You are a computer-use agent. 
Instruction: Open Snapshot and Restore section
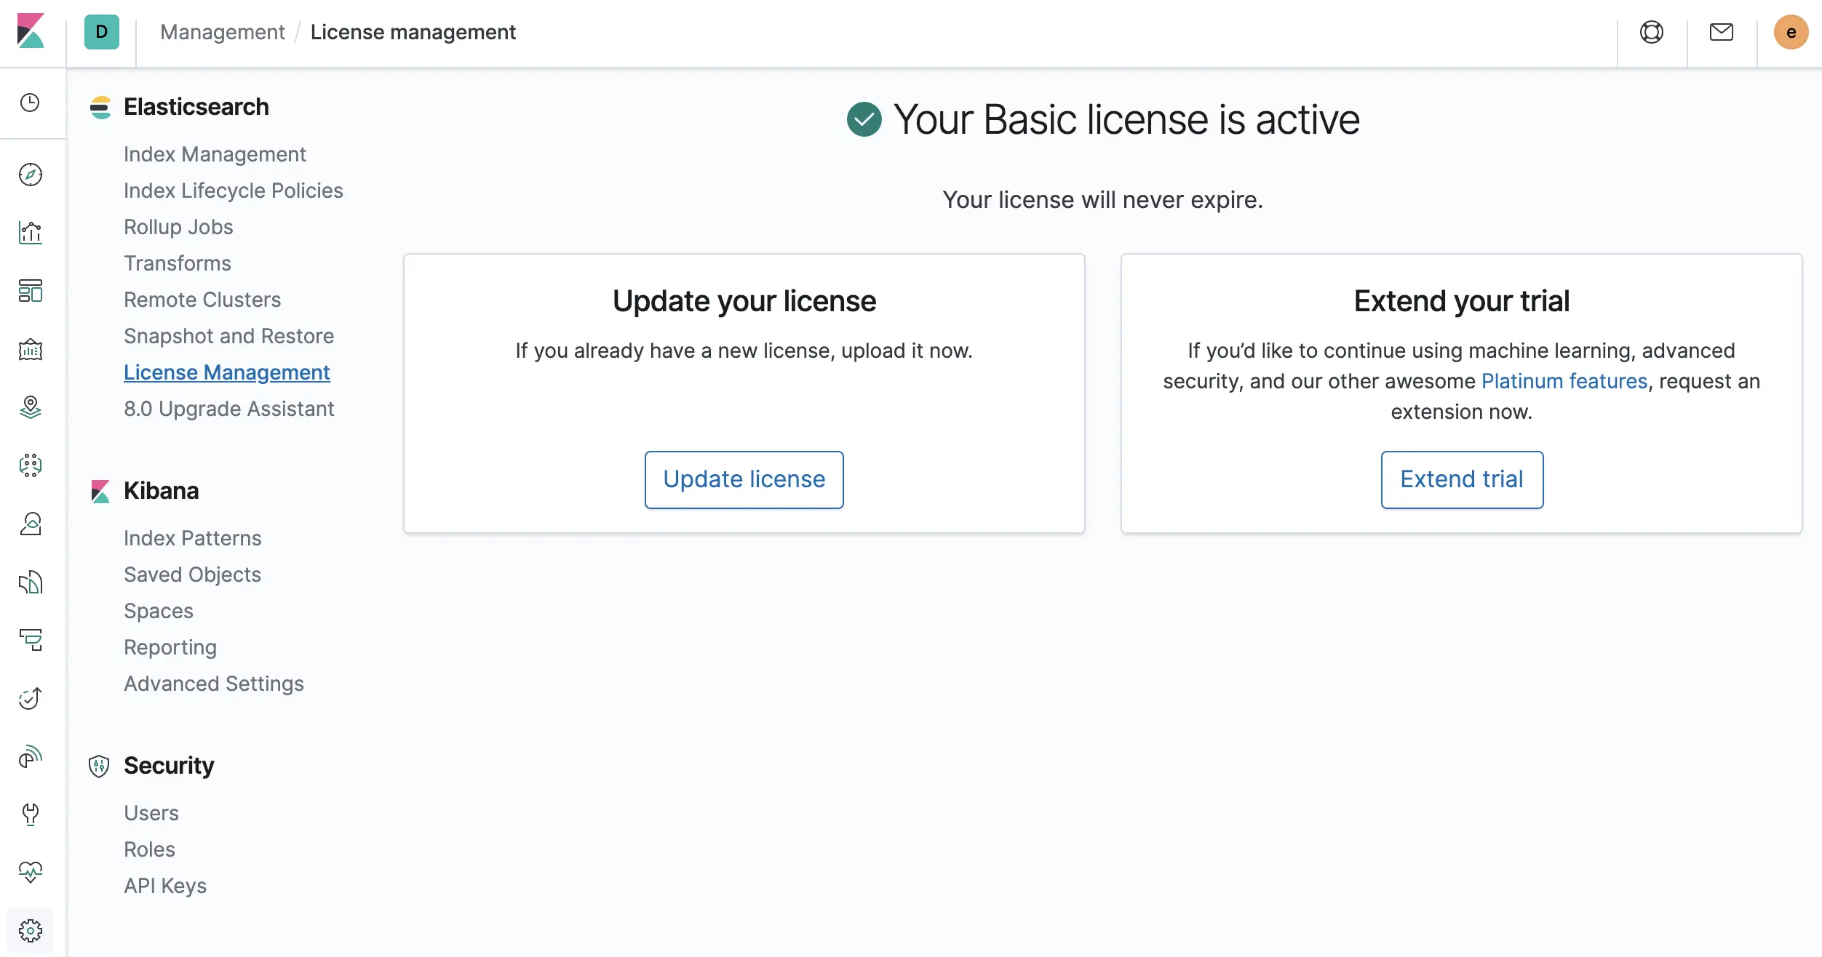coord(228,336)
